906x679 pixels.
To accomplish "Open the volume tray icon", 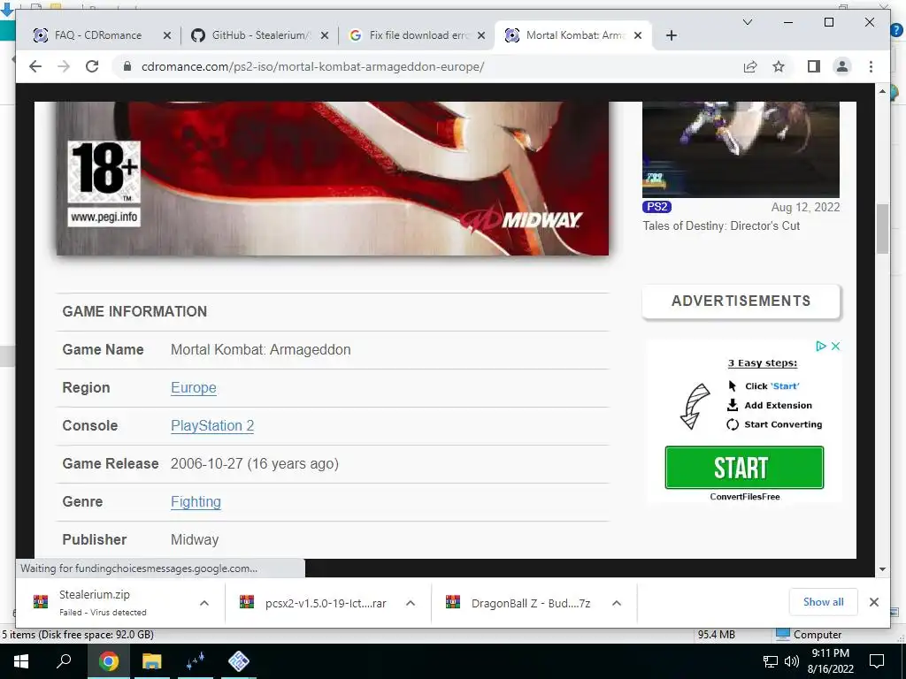I will pos(792,661).
